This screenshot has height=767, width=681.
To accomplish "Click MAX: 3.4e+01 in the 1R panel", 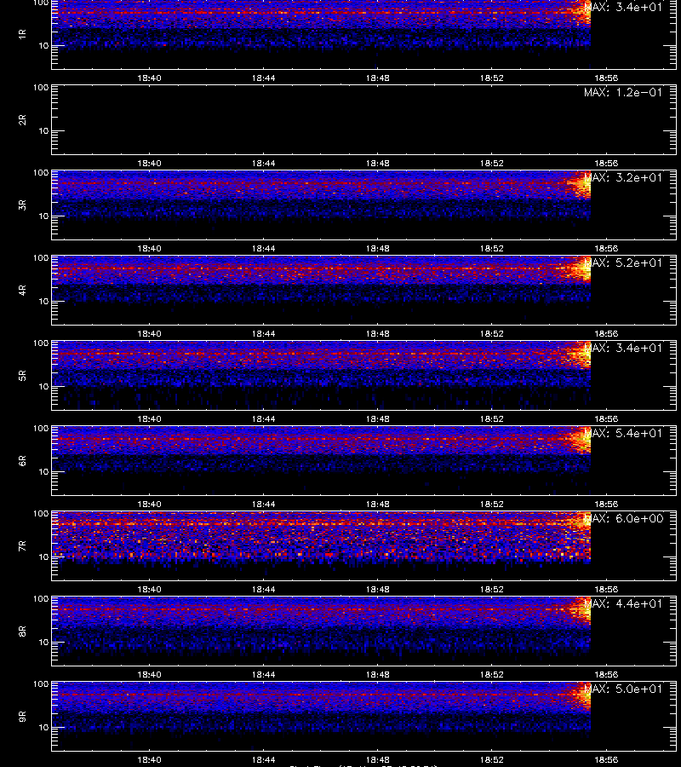I will pyautogui.click(x=623, y=8).
